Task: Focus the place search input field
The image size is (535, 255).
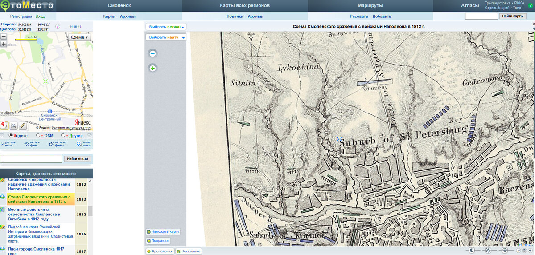Action: tap(31, 158)
